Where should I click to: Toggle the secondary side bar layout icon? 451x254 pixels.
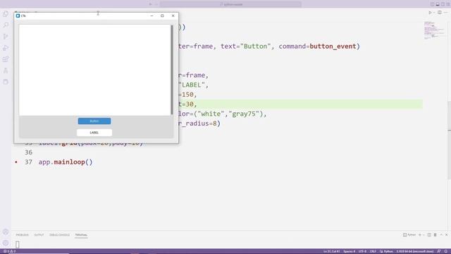click(443, 4)
